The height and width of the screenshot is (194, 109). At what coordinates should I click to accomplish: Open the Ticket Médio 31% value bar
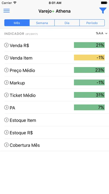tap(89, 95)
